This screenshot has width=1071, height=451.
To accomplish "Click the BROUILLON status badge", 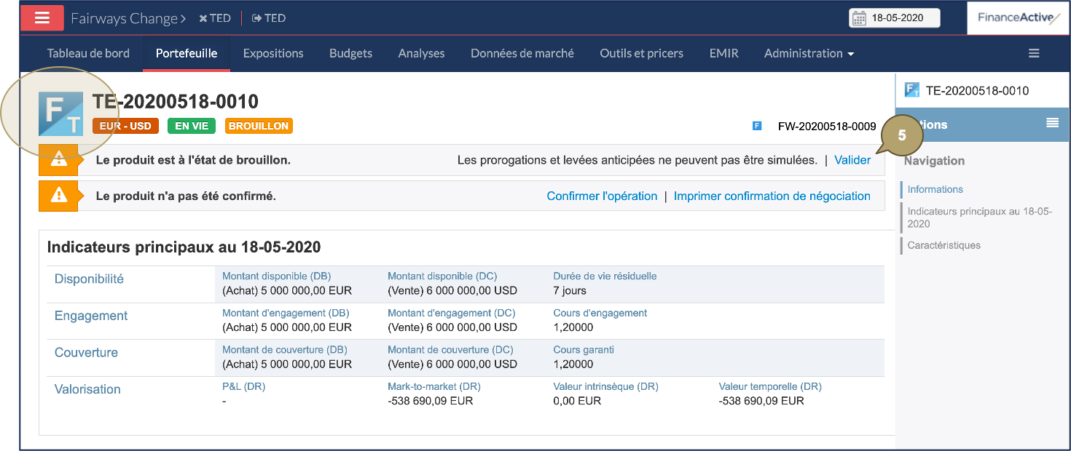I will click(x=259, y=126).
